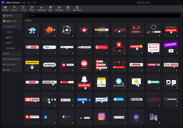This screenshot has width=183, height=128.
Task: Open the 미디어 media tab
Action: click(5, 9)
